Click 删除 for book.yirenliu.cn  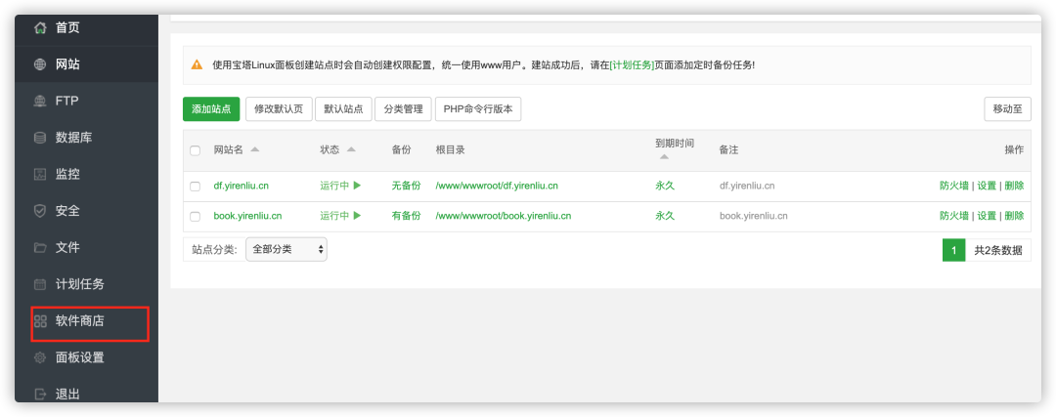click(x=1014, y=216)
